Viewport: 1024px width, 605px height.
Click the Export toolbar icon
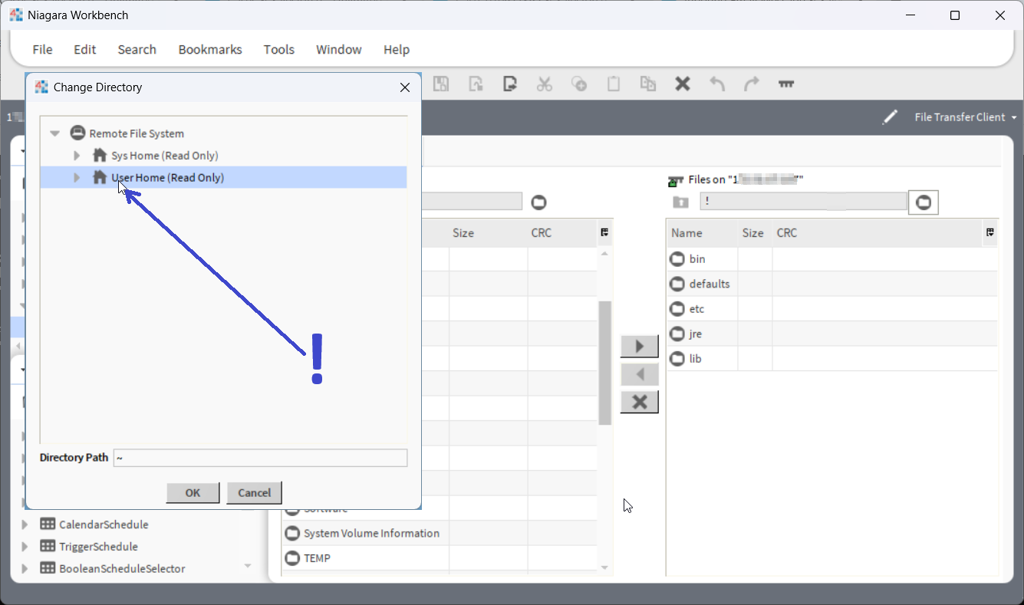click(x=510, y=84)
